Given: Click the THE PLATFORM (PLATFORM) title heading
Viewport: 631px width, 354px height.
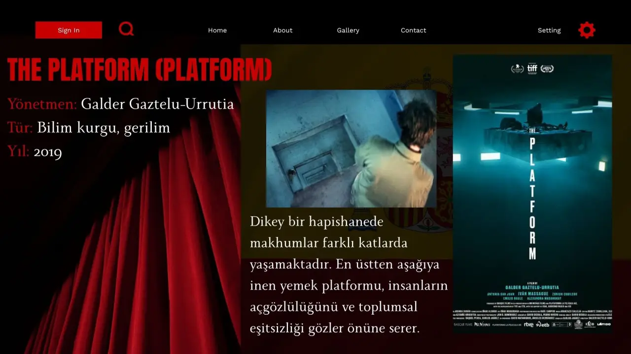Looking at the screenshot, I should tap(140, 69).
